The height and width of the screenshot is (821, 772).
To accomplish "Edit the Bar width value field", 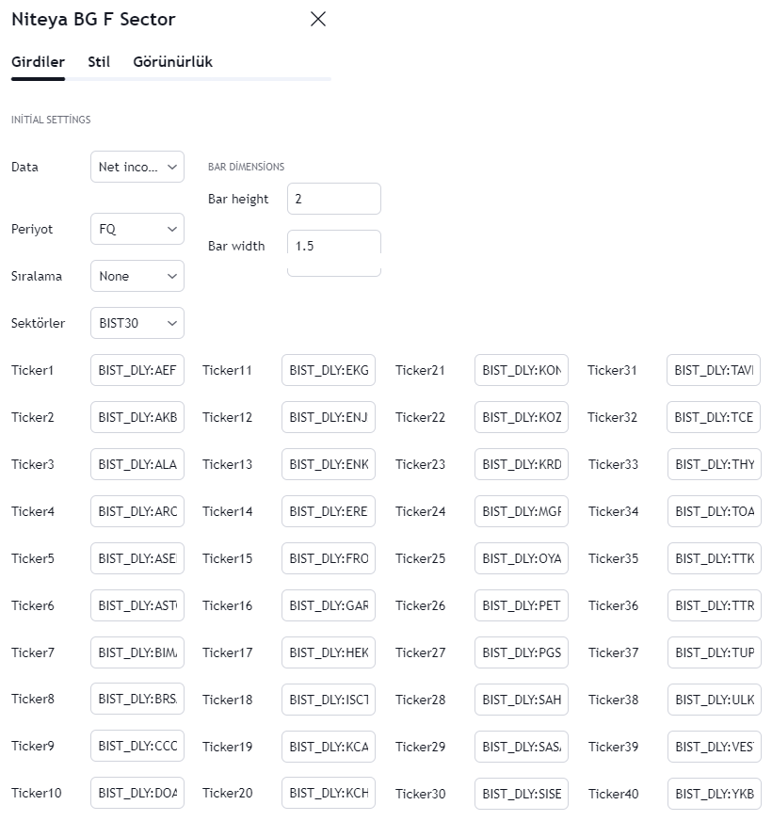I will click(333, 246).
